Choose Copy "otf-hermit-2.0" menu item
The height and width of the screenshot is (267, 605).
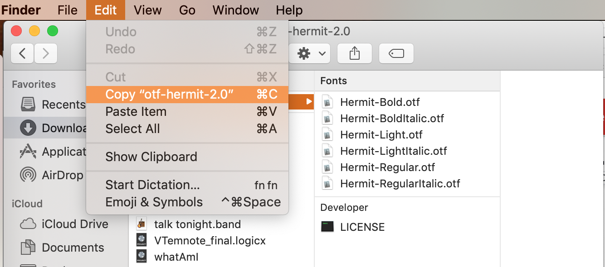[187, 94]
